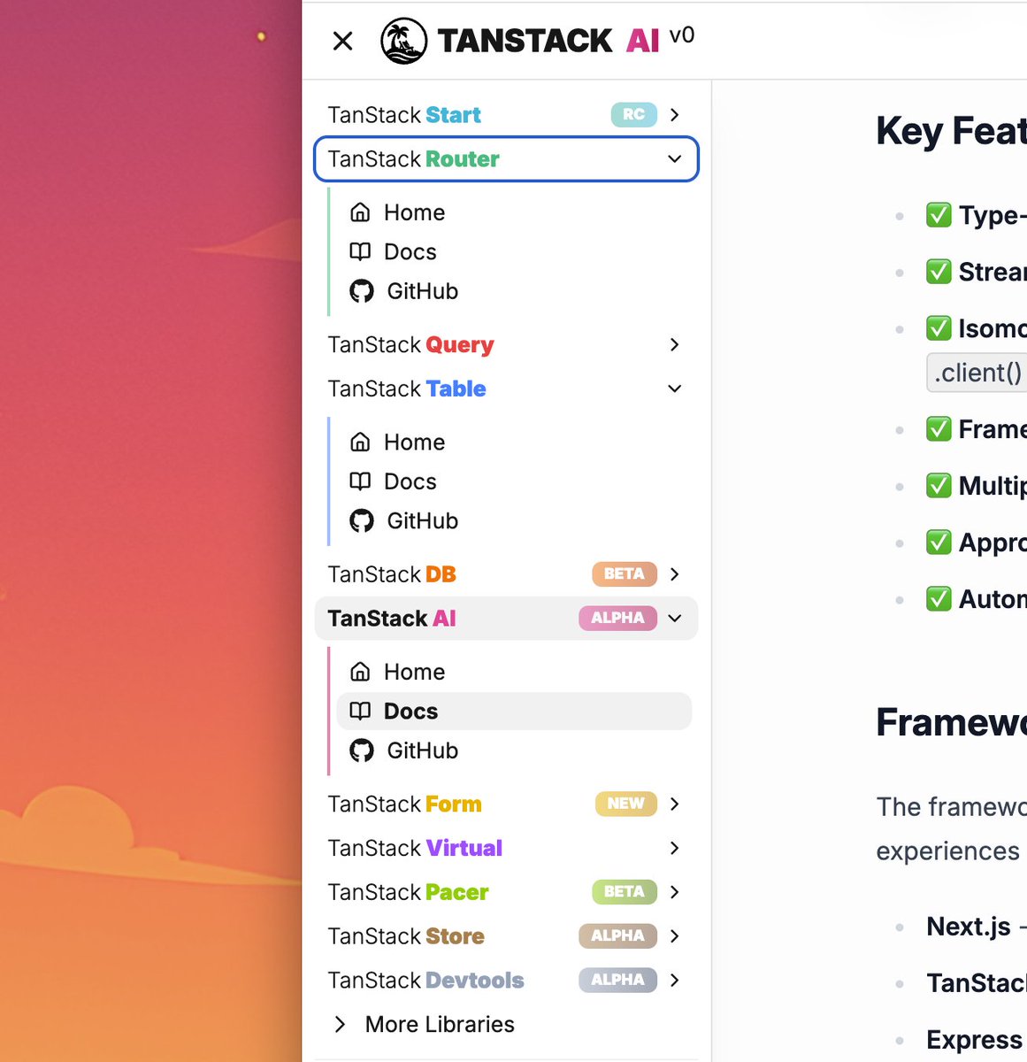Collapse the TanStack Table section chevron
Image resolution: width=1027 pixels, height=1062 pixels.
tap(675, 389)
